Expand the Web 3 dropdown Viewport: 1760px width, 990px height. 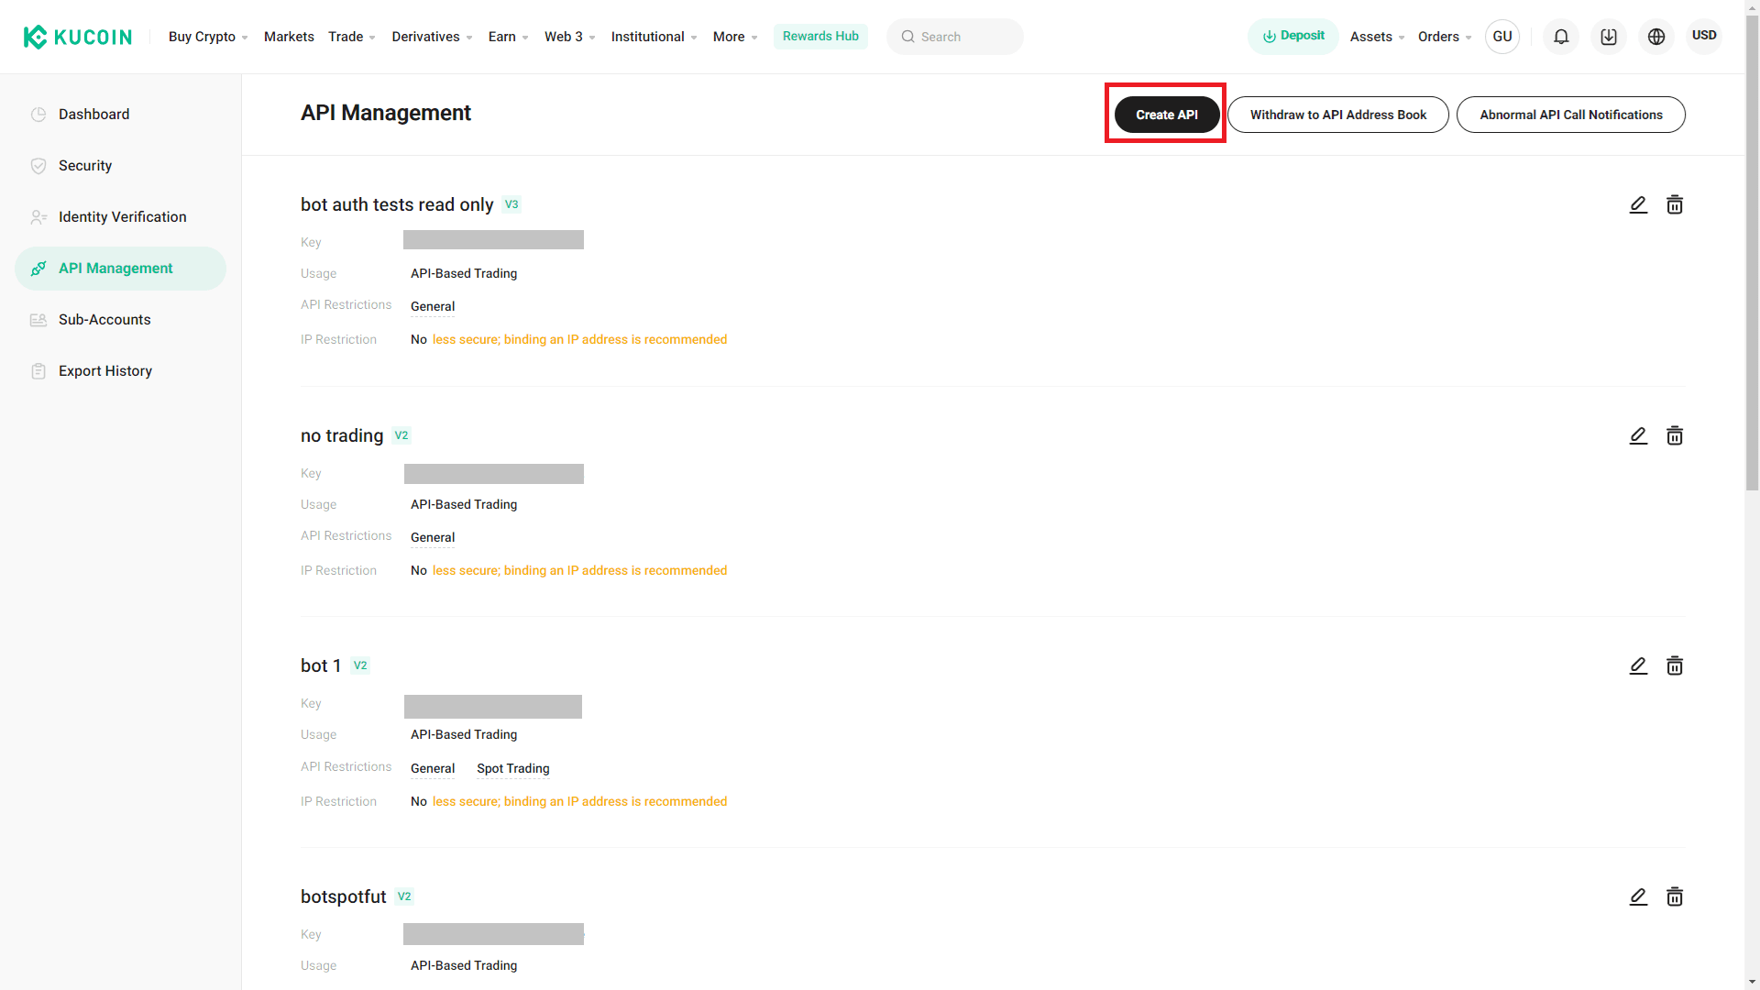point(570,37)
